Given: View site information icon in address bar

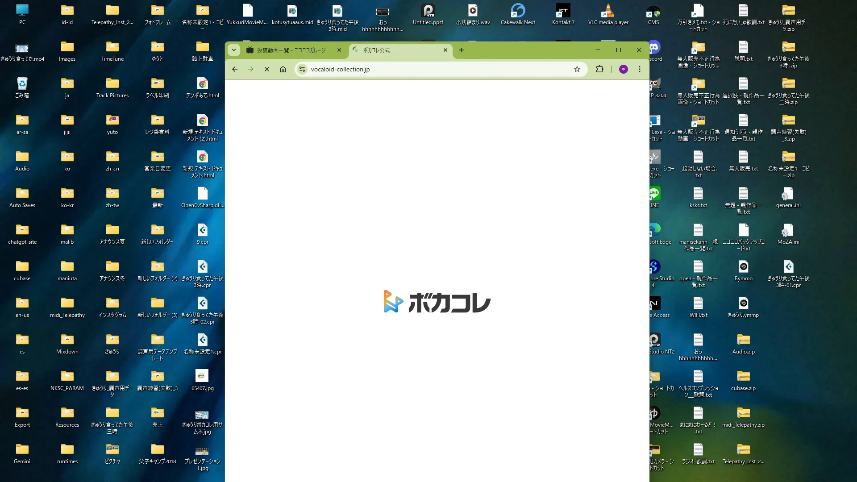Looking at the screenshot, I should pyautogui.click(x=302, y=69).
